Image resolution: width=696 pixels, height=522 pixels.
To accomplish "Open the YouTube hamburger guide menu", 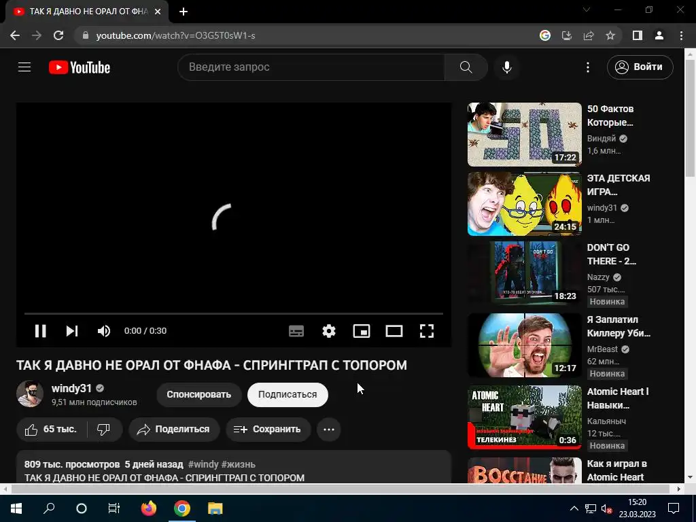I will click(x=24, y=67).
